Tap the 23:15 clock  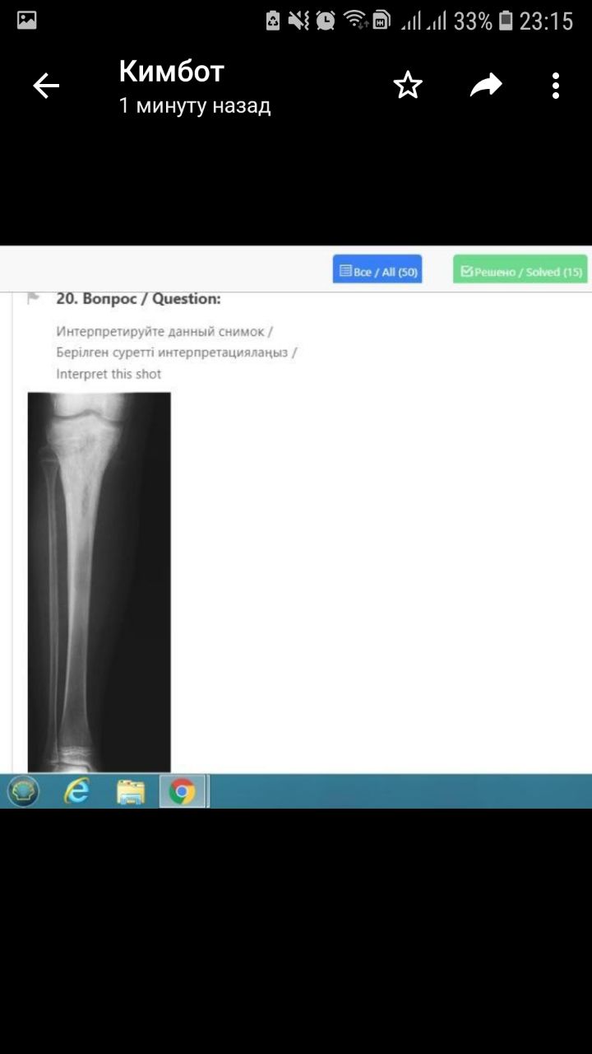[546, 21]
